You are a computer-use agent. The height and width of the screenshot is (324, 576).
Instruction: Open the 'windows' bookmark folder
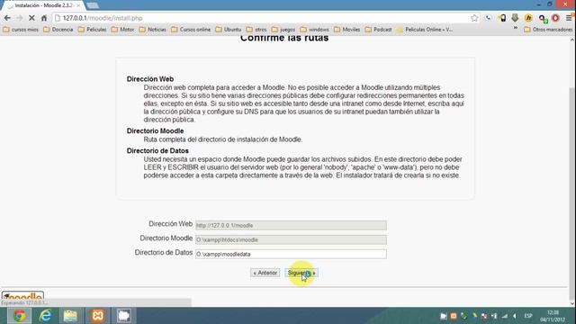pyautogui.click(x=314, y=30)
